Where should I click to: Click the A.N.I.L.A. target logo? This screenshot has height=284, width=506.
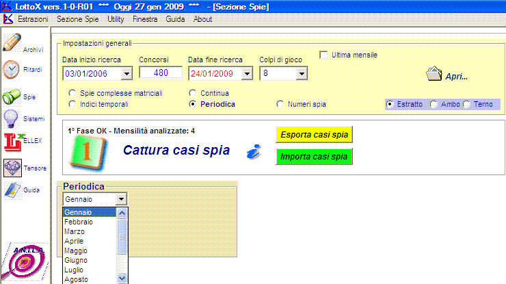(25, 261)
